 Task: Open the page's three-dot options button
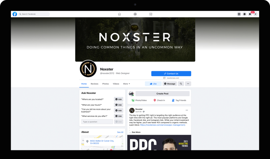[x=188, y=84]
